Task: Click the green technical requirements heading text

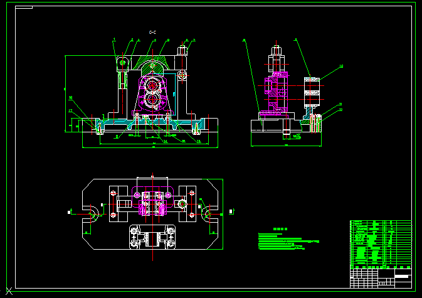Action: point(280,229)
